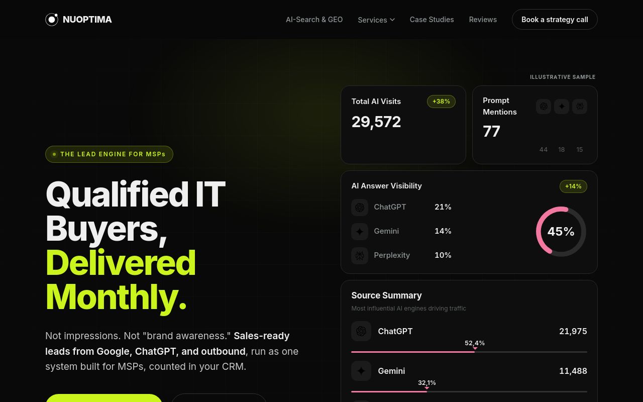
Task: Click the chevron next to Services
Action: (392, 20)
